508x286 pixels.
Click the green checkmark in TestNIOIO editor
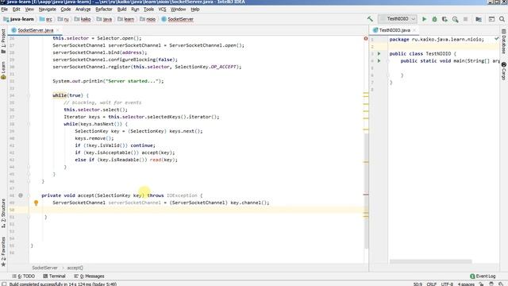[x=497, y=39]
